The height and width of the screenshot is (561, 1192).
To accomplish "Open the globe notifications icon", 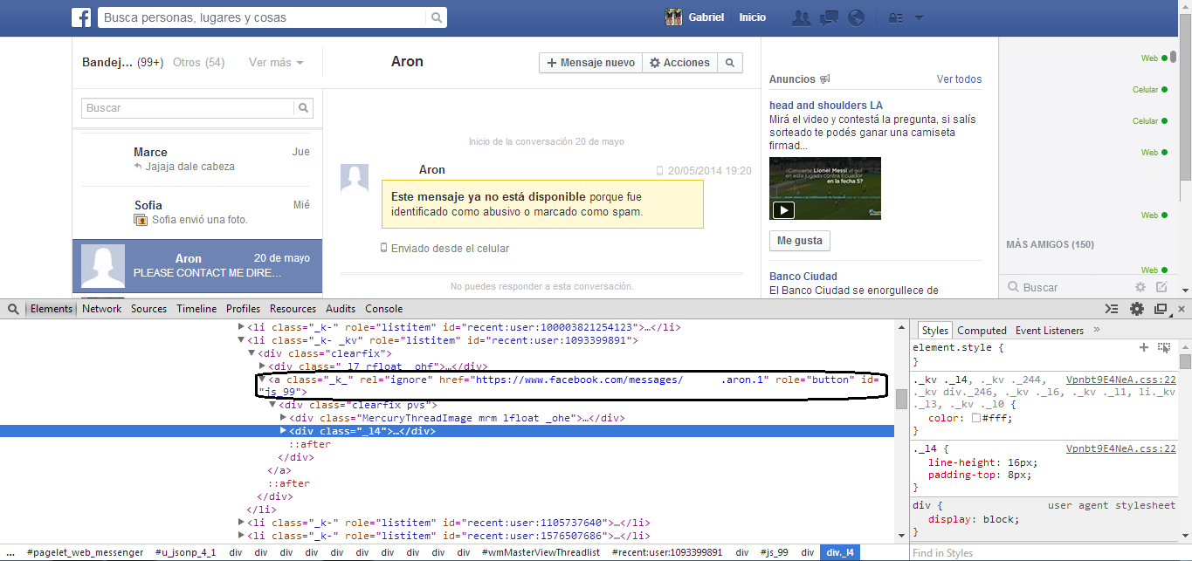I will [856, 17].
